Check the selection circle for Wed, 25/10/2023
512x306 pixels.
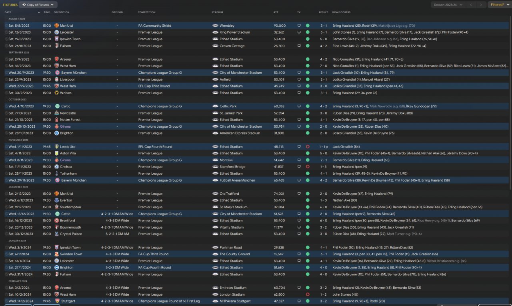[x=7, y=126]
